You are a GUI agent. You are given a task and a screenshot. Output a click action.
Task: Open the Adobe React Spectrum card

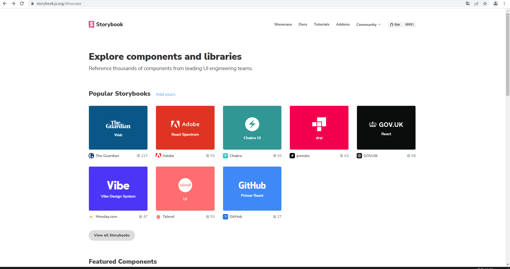pos(185,128)
